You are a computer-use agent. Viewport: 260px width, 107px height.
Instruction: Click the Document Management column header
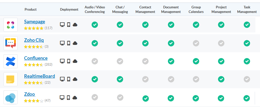tap(171, 9)
